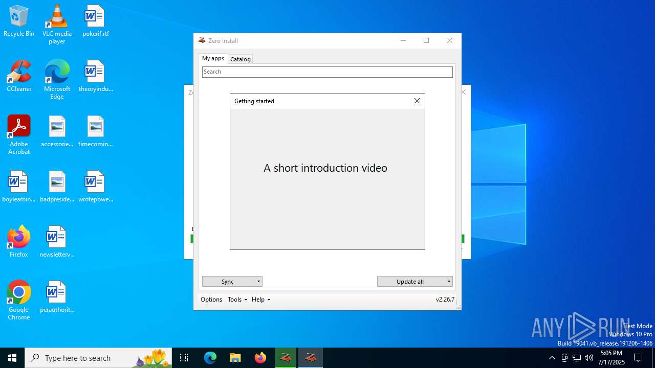
Task: Launch CCleaner from the desktop
Action: [x=19, y=77]
